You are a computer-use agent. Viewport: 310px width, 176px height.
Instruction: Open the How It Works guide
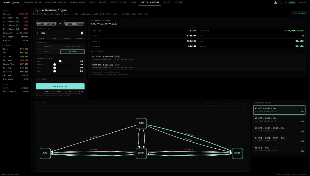pyautogui.click(x=300, y=13)
